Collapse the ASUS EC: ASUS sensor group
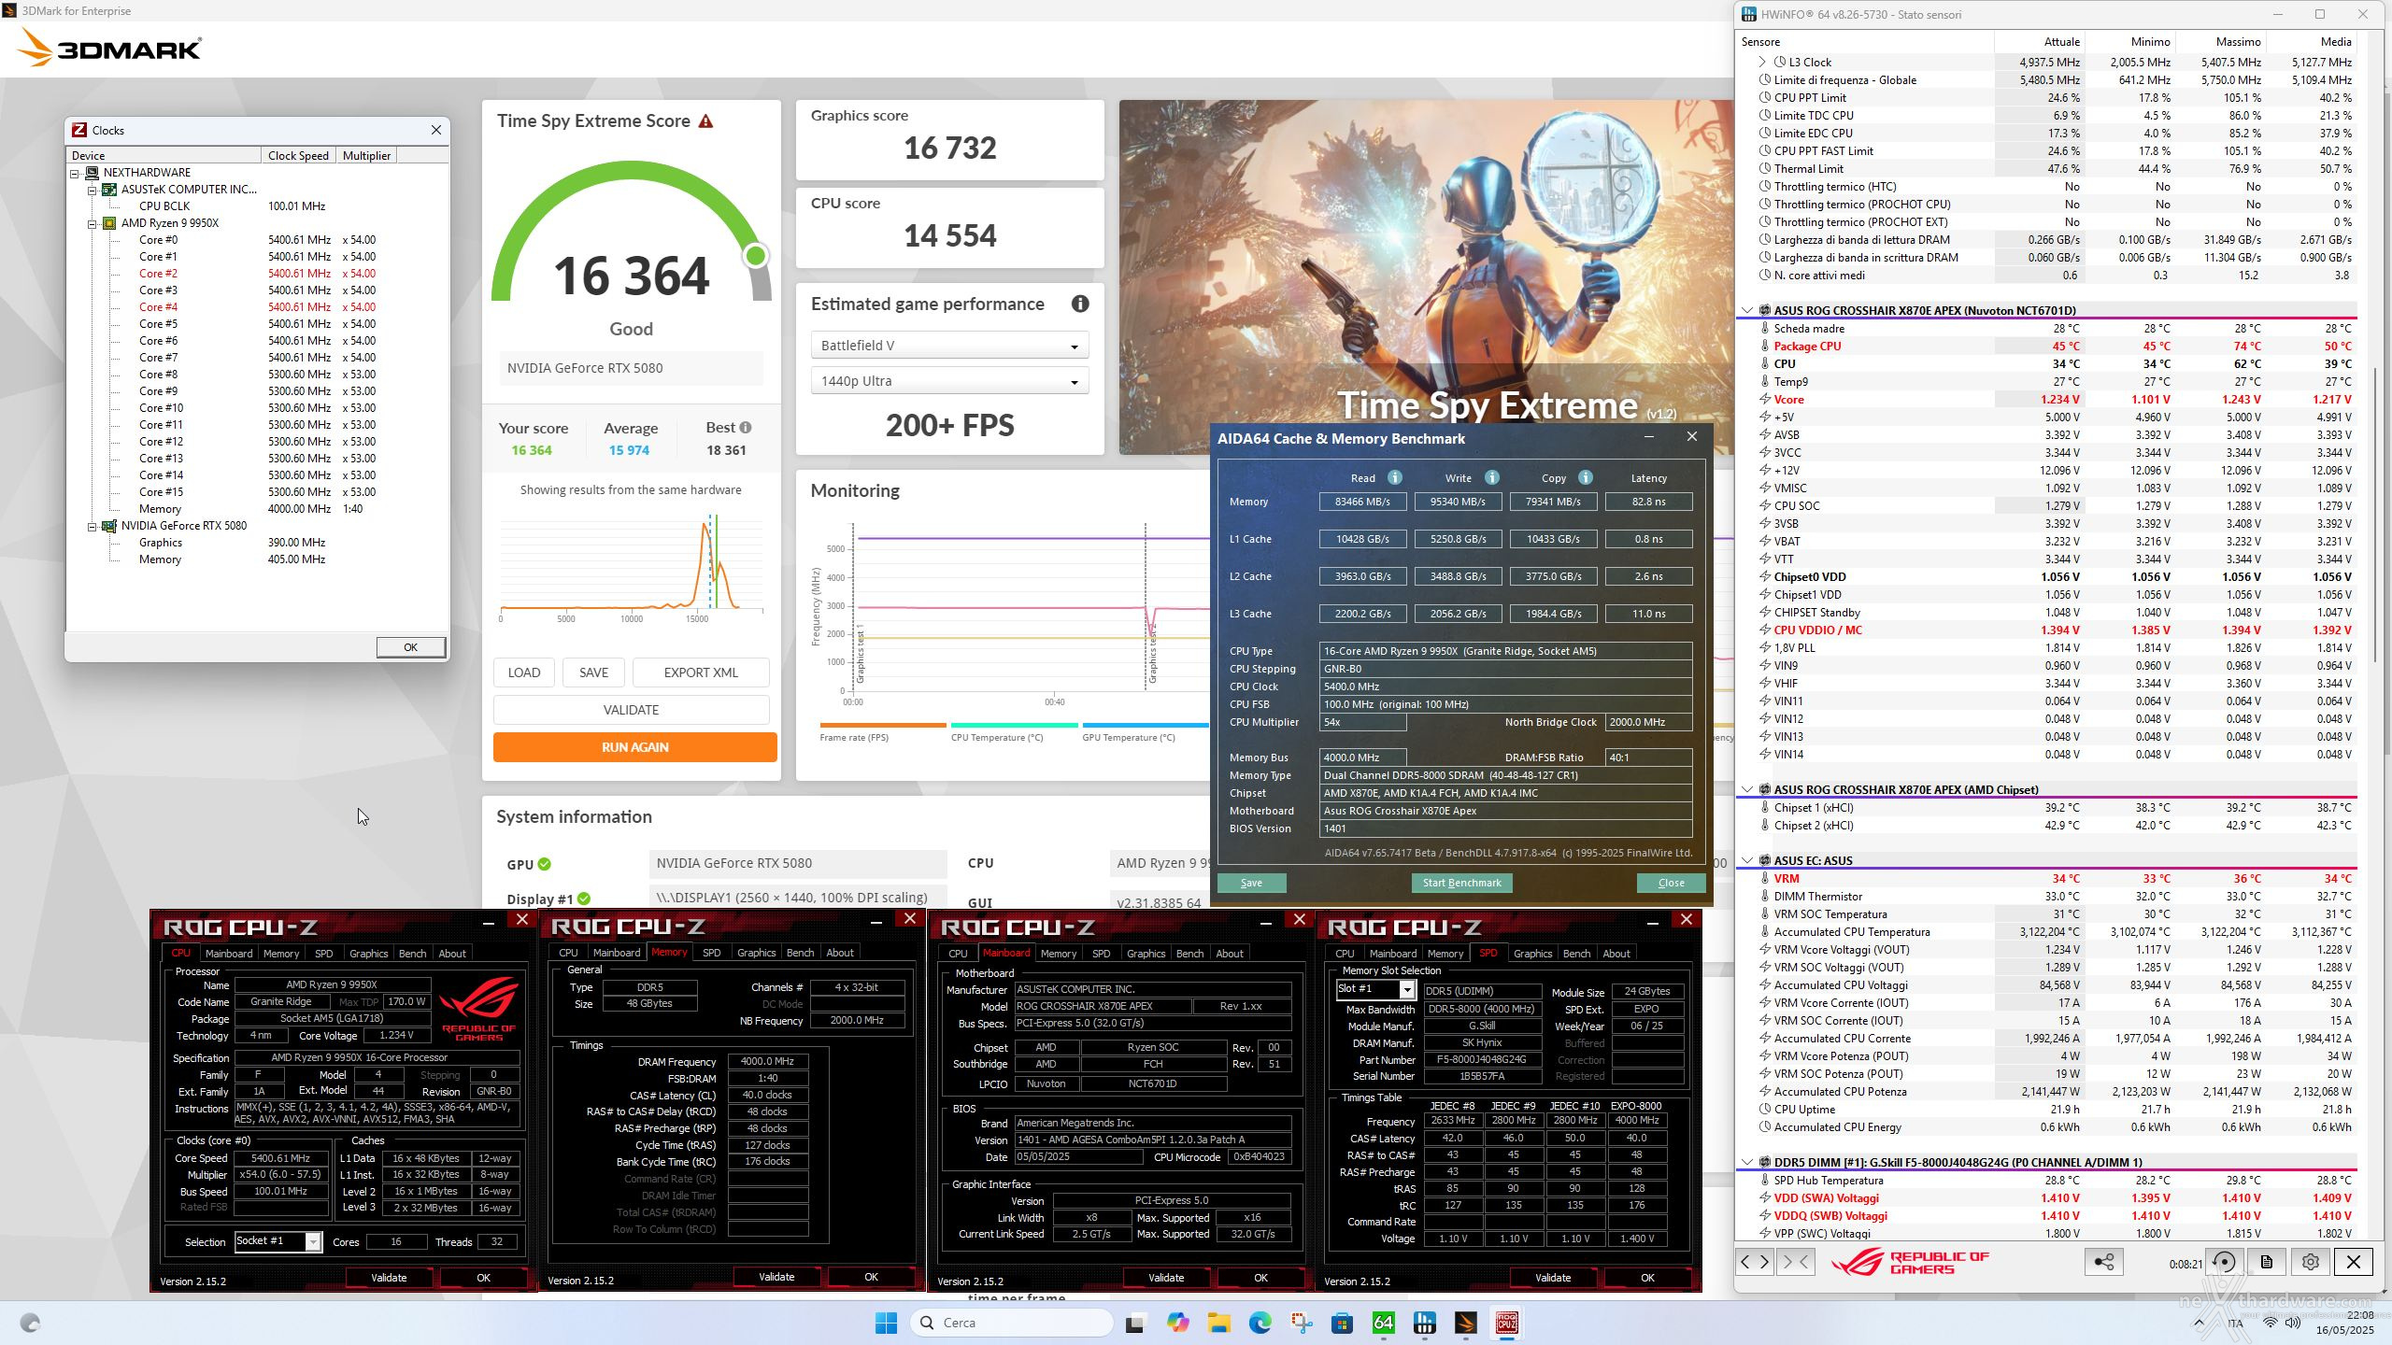The width and height of the screenshot is (2392, 1345). 1747,861
